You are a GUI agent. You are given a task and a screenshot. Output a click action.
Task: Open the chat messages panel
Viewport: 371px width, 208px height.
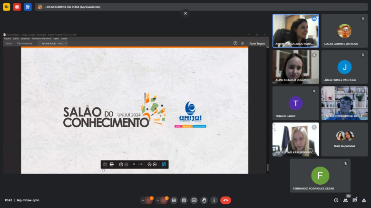click(x=355, y=200)
